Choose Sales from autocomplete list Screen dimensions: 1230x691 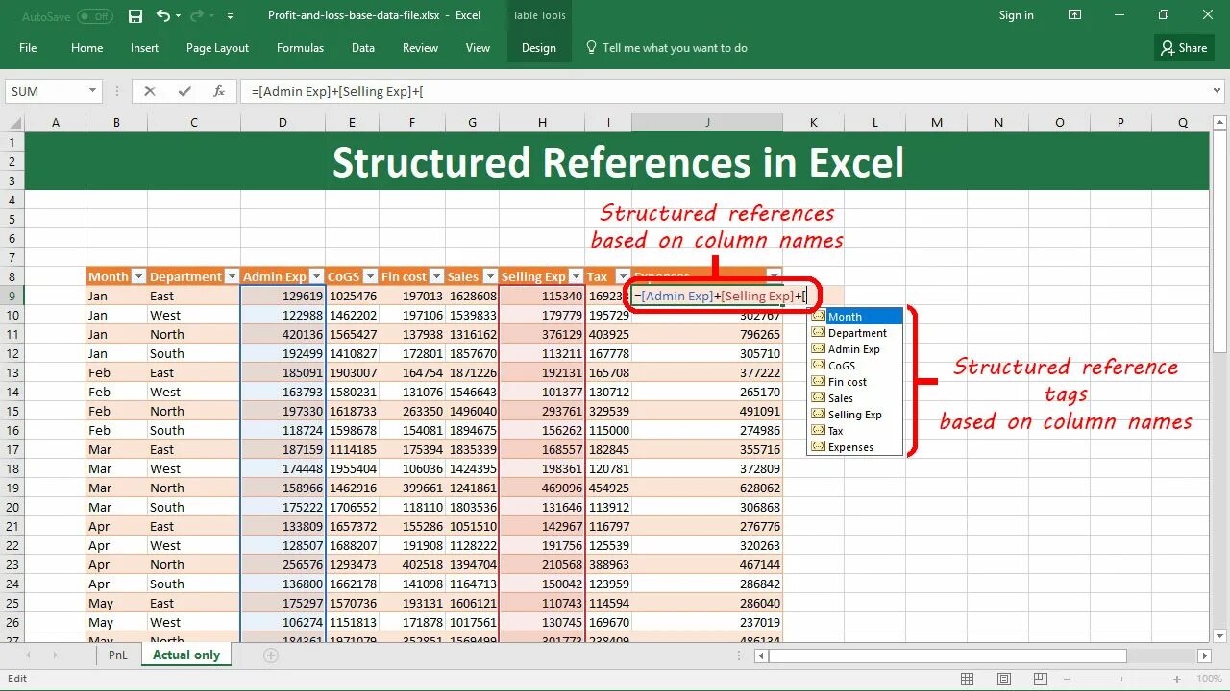(x=855, y=398)
